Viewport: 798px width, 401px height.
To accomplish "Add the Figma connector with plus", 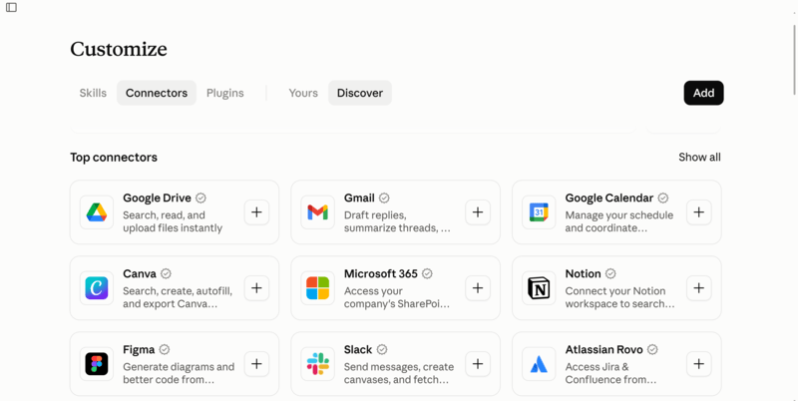I will click(256, 364).
